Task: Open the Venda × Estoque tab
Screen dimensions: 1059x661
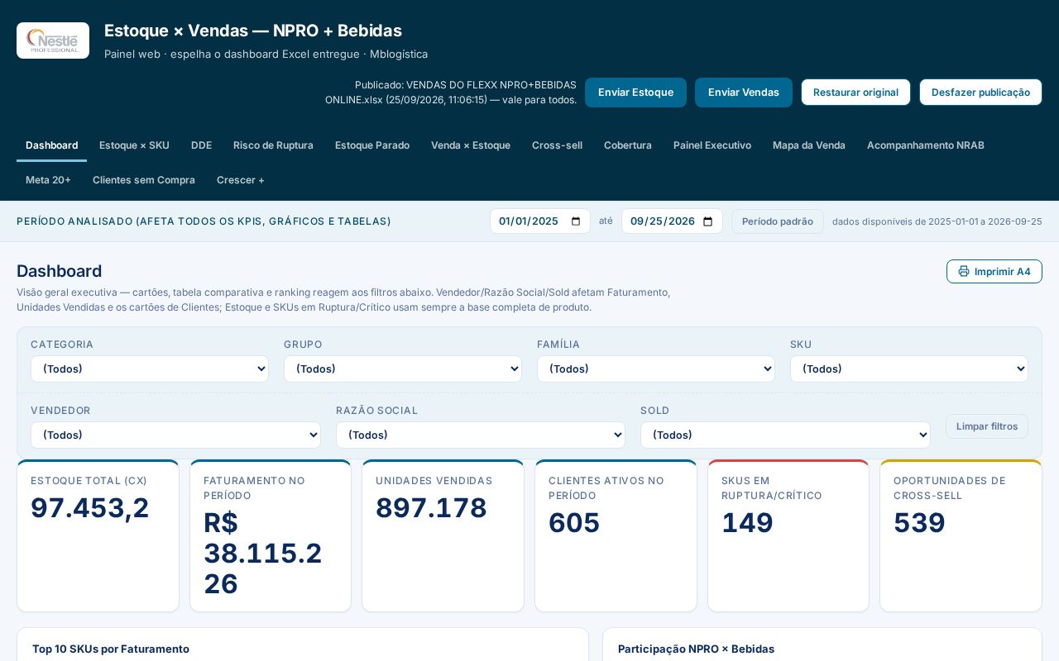Action: 471,145
